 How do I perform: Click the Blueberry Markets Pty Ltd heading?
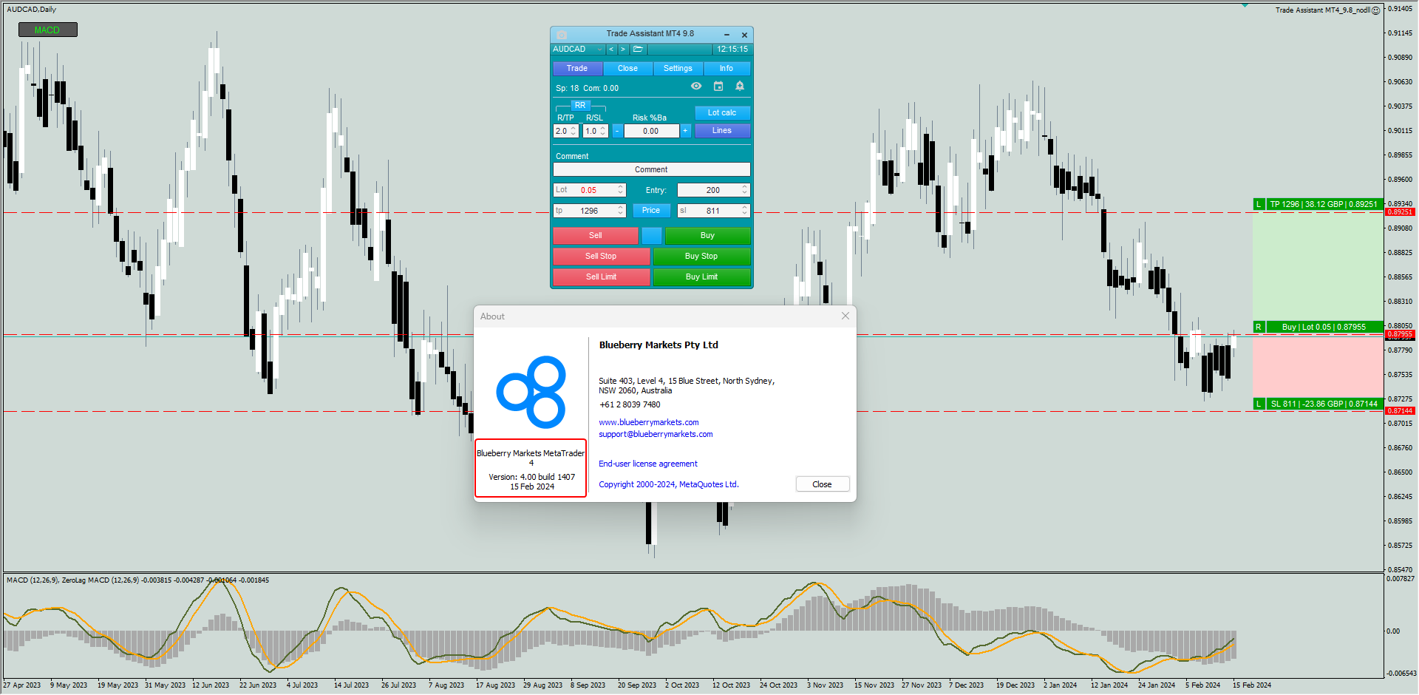(659, 345)
